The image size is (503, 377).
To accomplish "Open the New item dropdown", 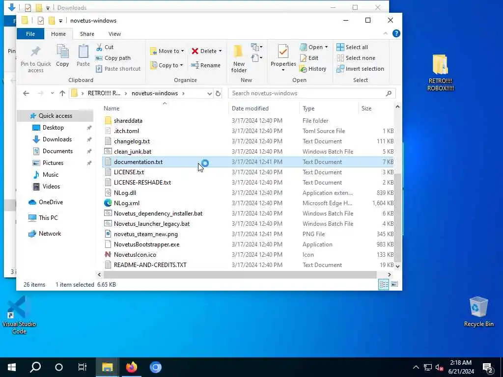I will click(256, 47).
